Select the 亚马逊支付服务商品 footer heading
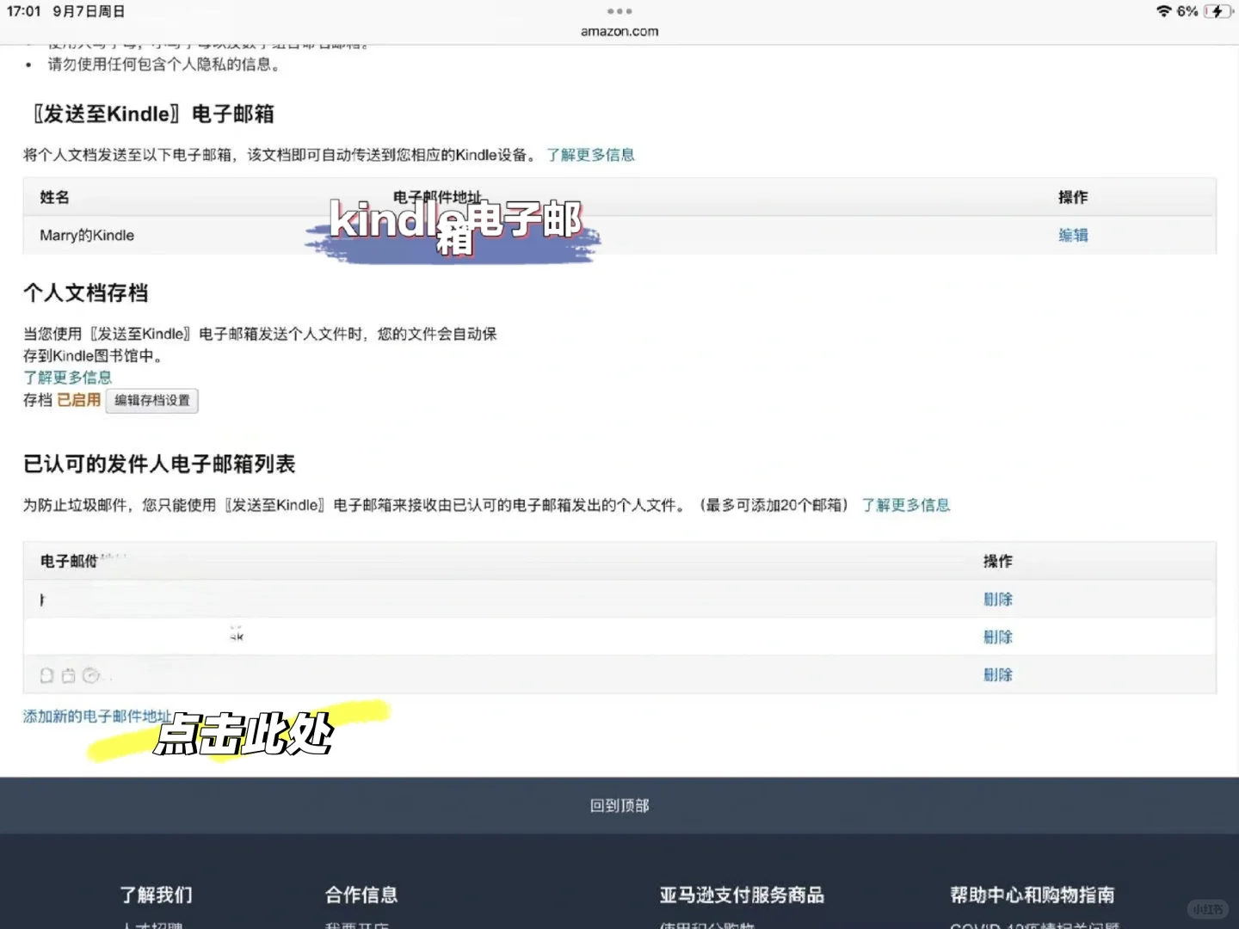 742,895
